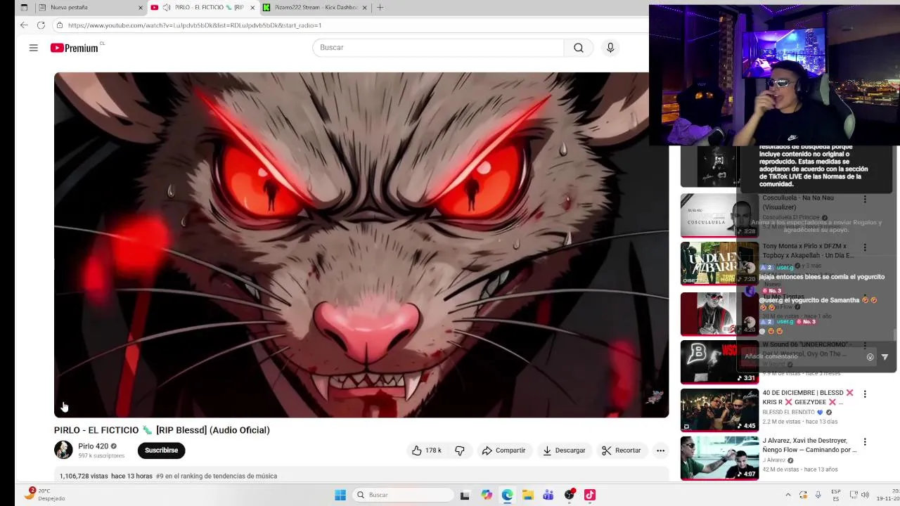Screen dimensions: 900x506
Task: Open options menu for Cosculluela Na Na Nau
Action: coord(865,199)
